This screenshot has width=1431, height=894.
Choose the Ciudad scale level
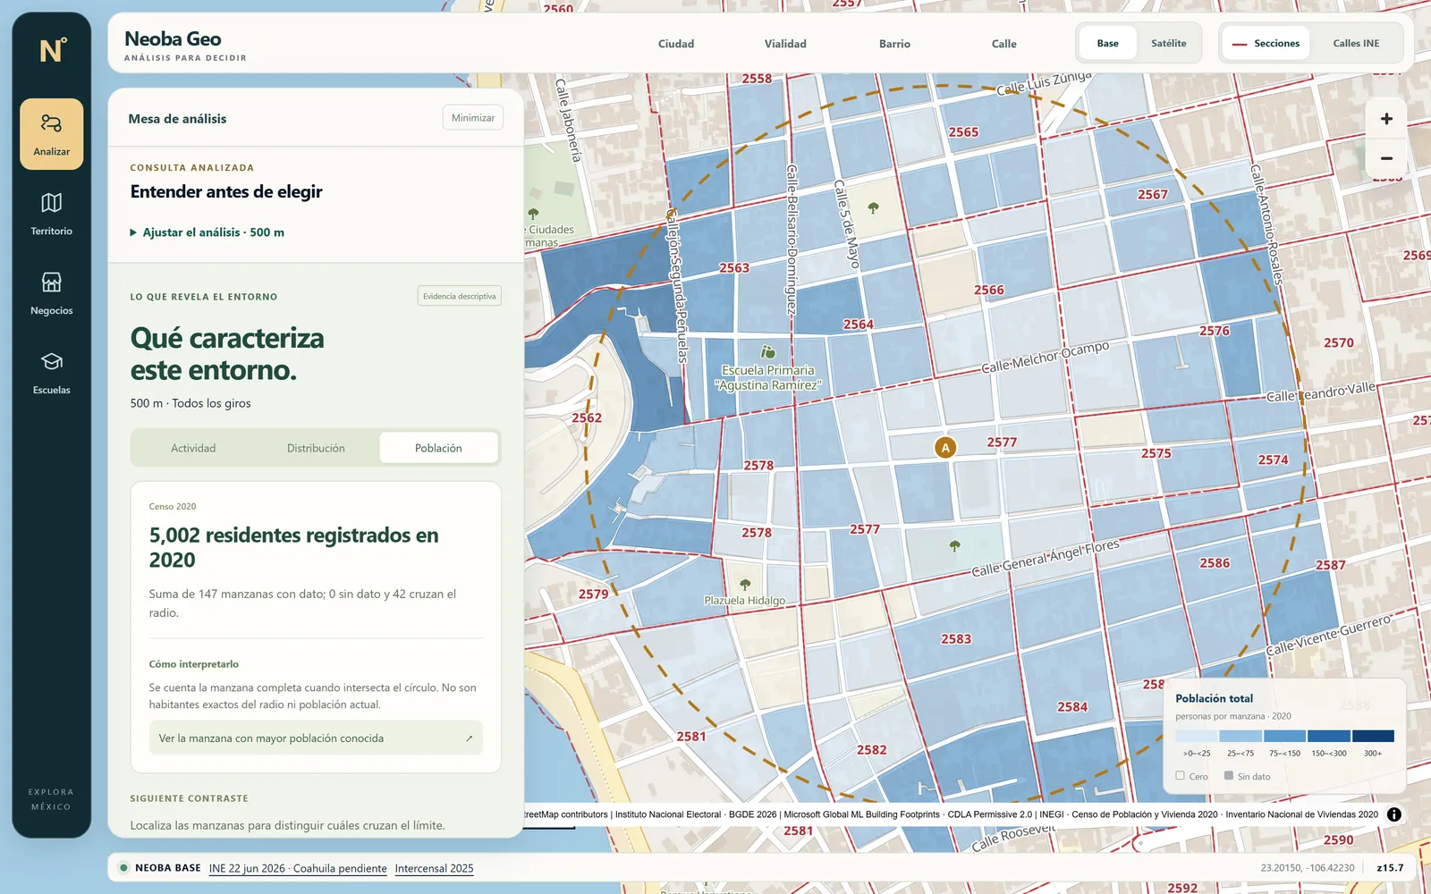pos(676,44)
